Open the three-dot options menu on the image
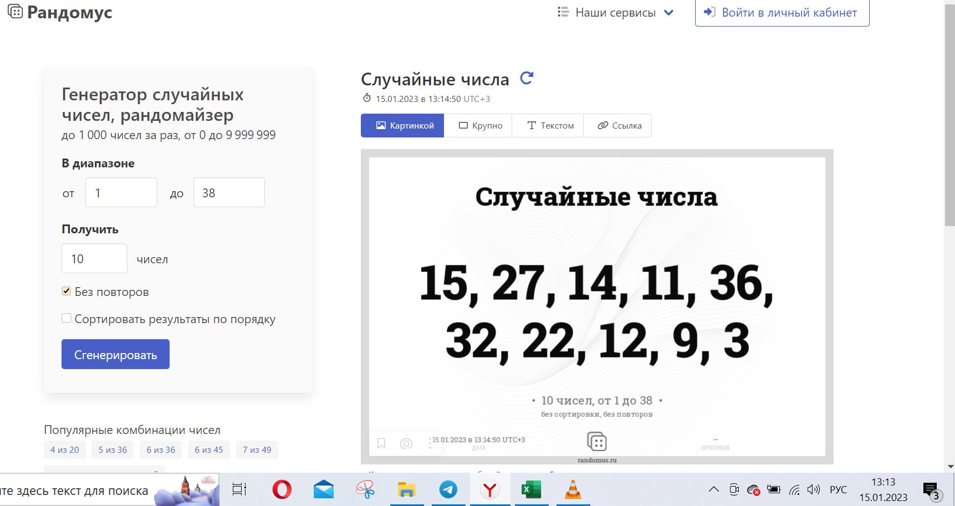The height and width of the screenshot is (506, 955). point(430,443)
